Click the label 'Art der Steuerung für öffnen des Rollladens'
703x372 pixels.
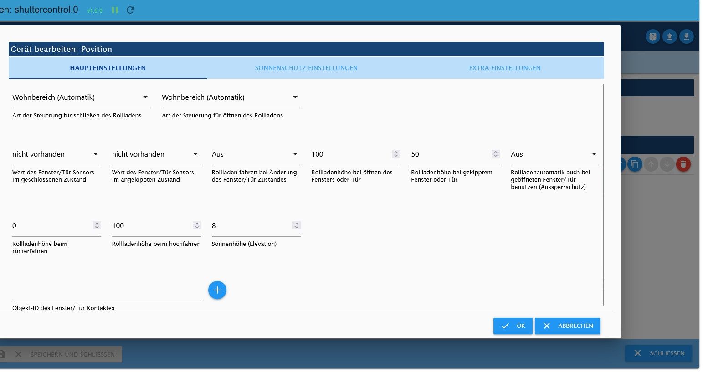click(222, 116)
